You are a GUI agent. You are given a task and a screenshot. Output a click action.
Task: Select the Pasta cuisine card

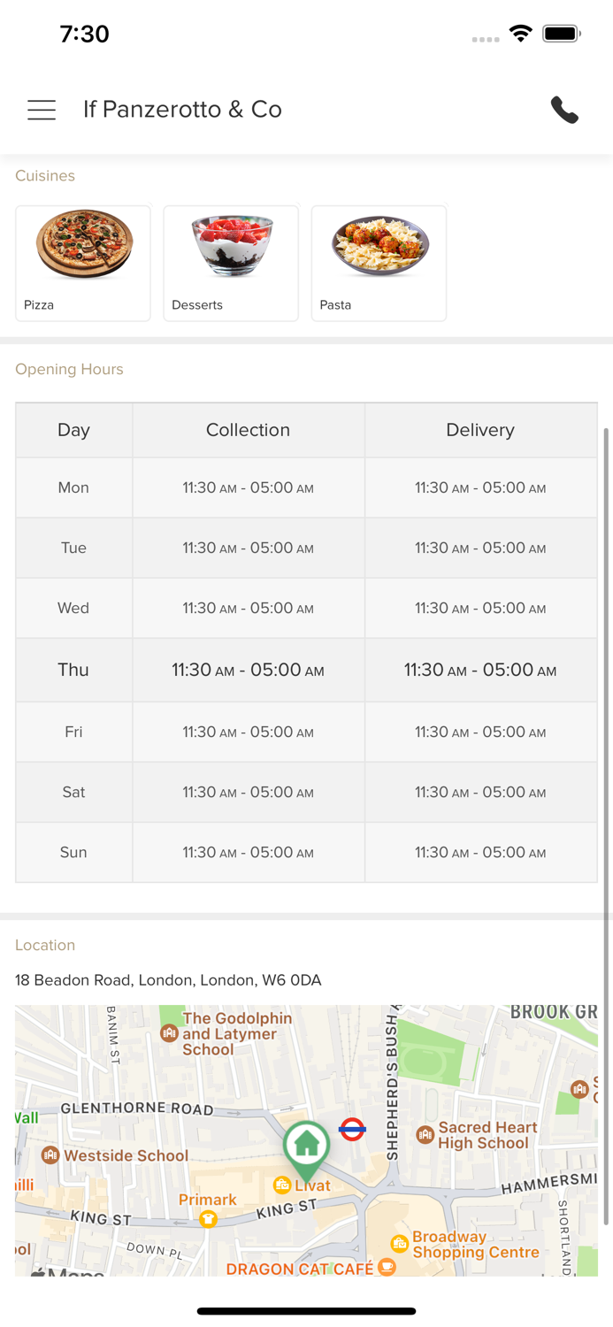(379, 263)
